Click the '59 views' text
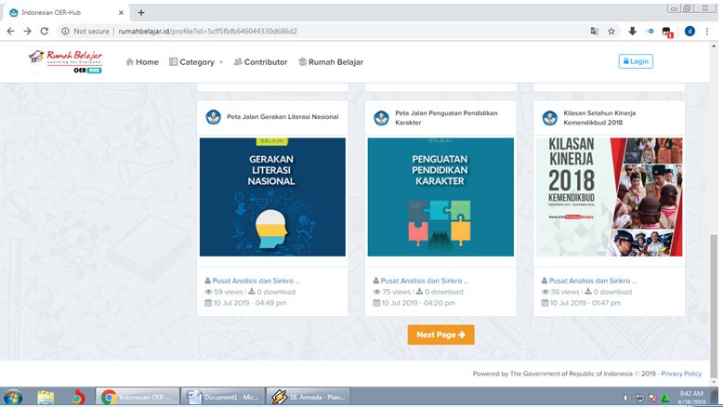Image resolution: width=723 pixels, height=407 pixels. click(x=228, y=292)
